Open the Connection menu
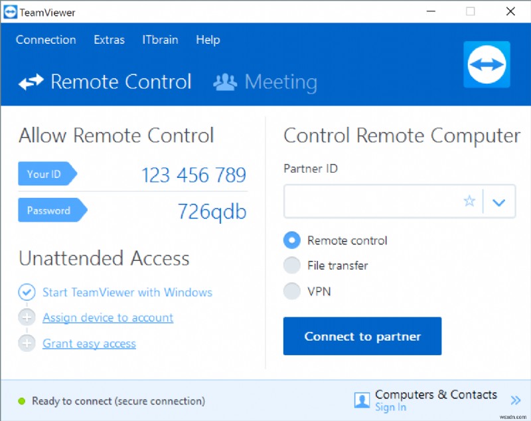 click(45, 40)
